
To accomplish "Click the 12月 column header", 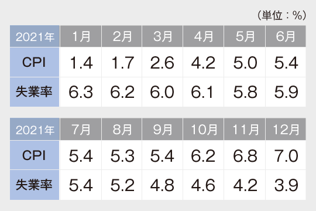I will (286, 129).
